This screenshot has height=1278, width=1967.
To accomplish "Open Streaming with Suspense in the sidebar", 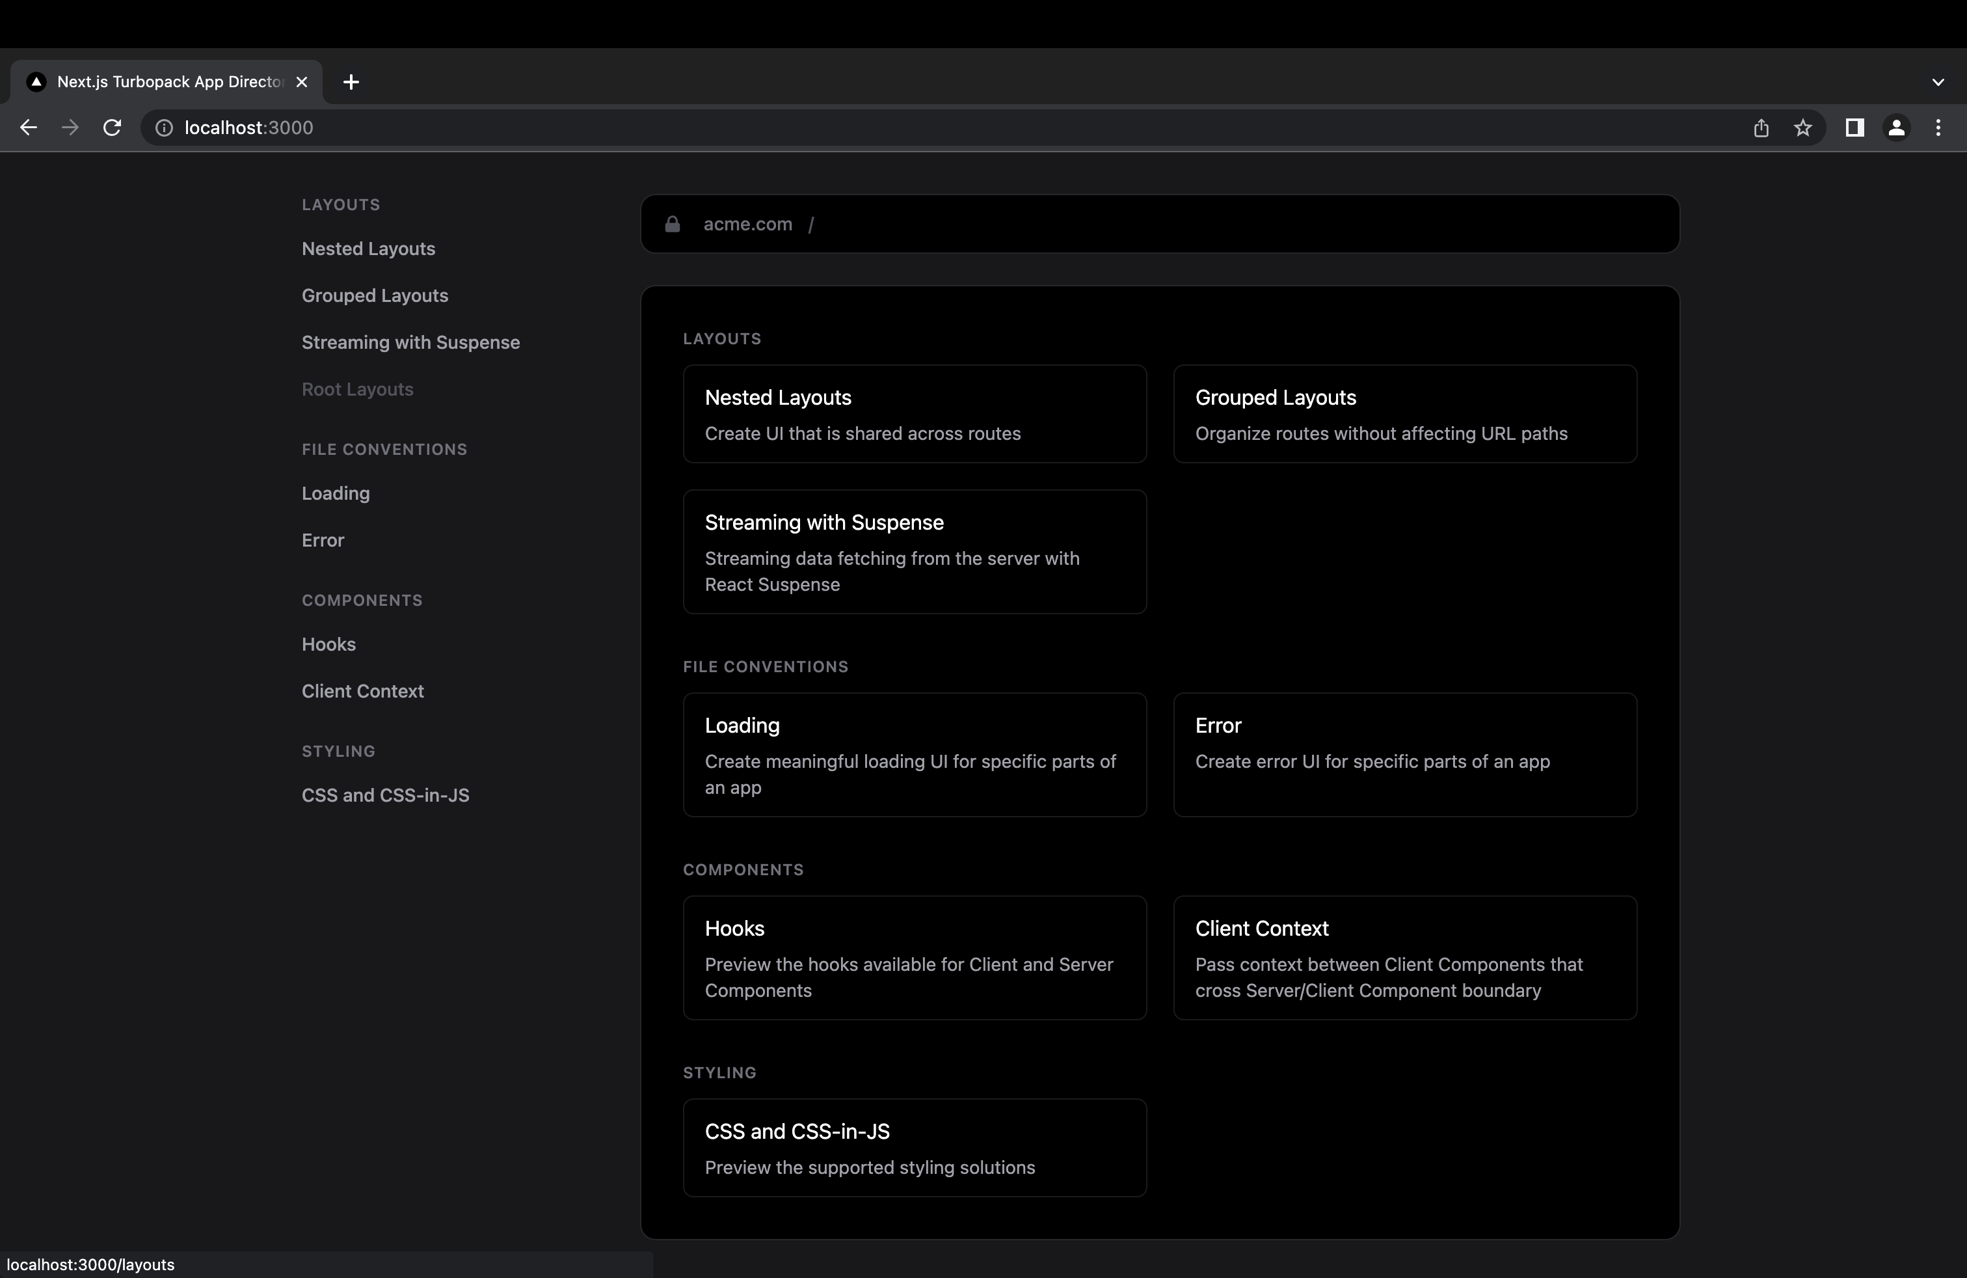I will [x=410, y=342].
